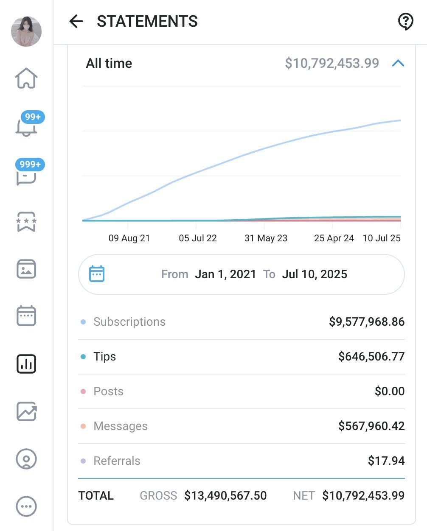Select the bookmarked collections star icon

(x=27, y=221)
